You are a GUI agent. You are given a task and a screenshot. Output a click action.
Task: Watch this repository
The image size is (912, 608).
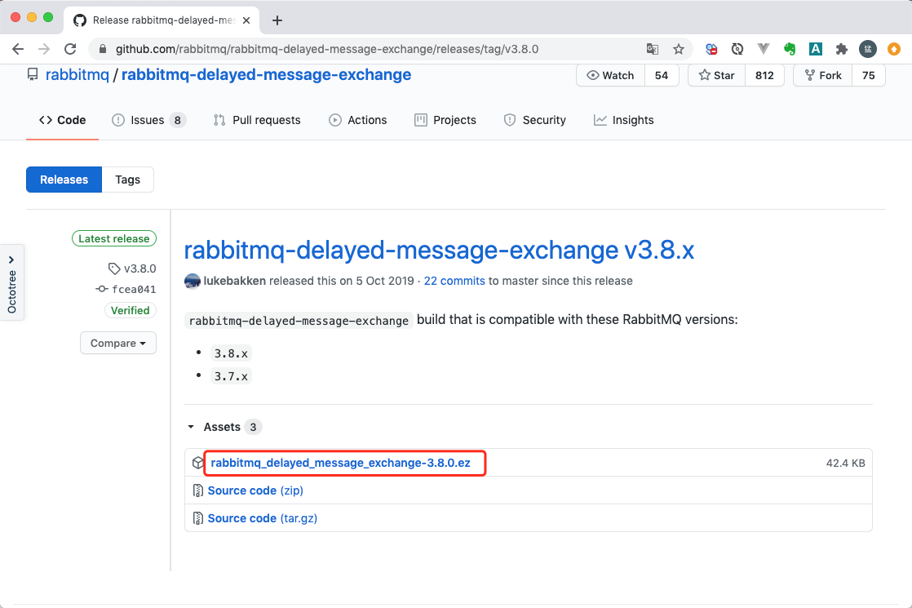coord(611,75)
